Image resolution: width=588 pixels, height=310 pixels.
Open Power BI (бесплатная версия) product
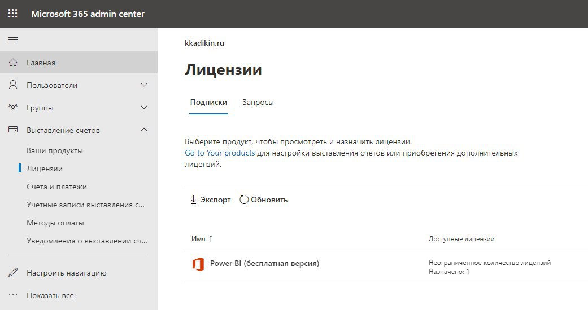coord(264,263)
